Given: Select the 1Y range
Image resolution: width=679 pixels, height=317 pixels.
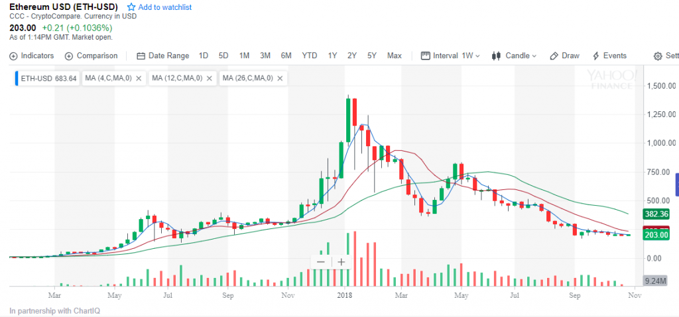Looking at the screenshot, I should click(x=332, y=56).
